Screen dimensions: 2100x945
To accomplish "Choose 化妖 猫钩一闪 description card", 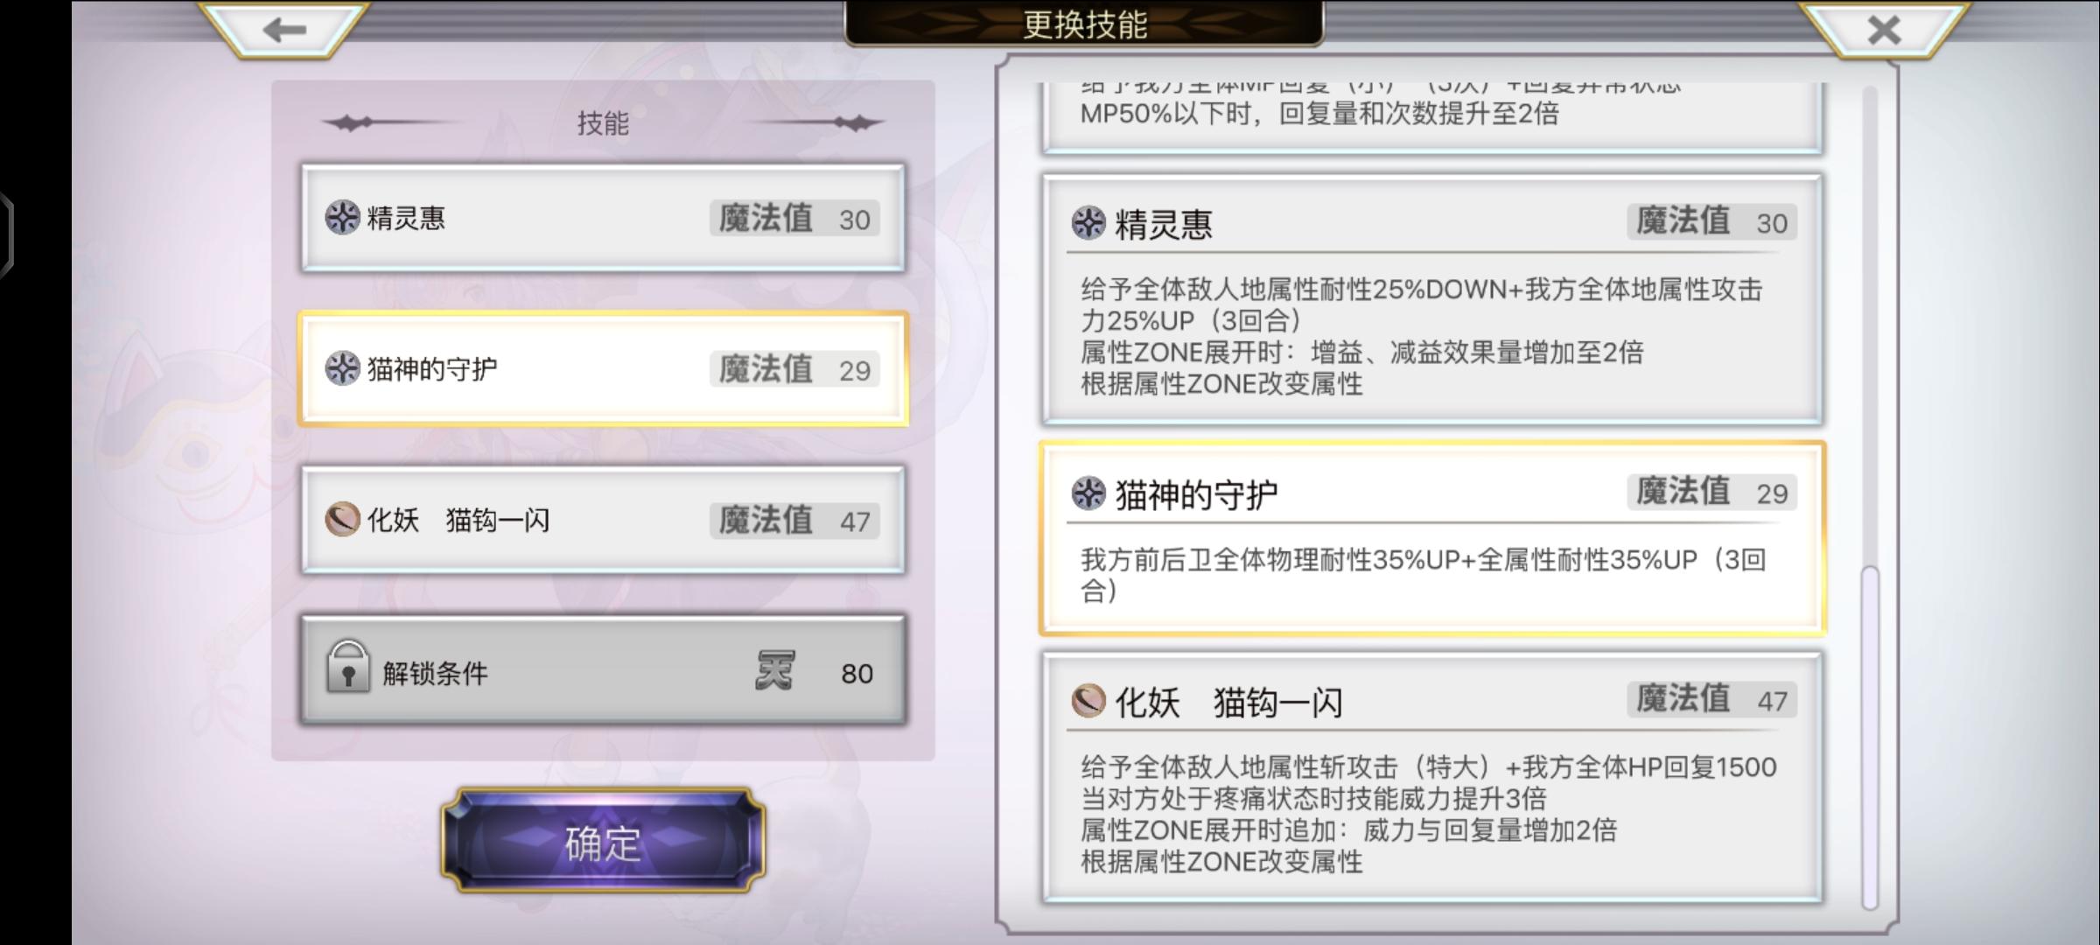I will coord(1431,778).
